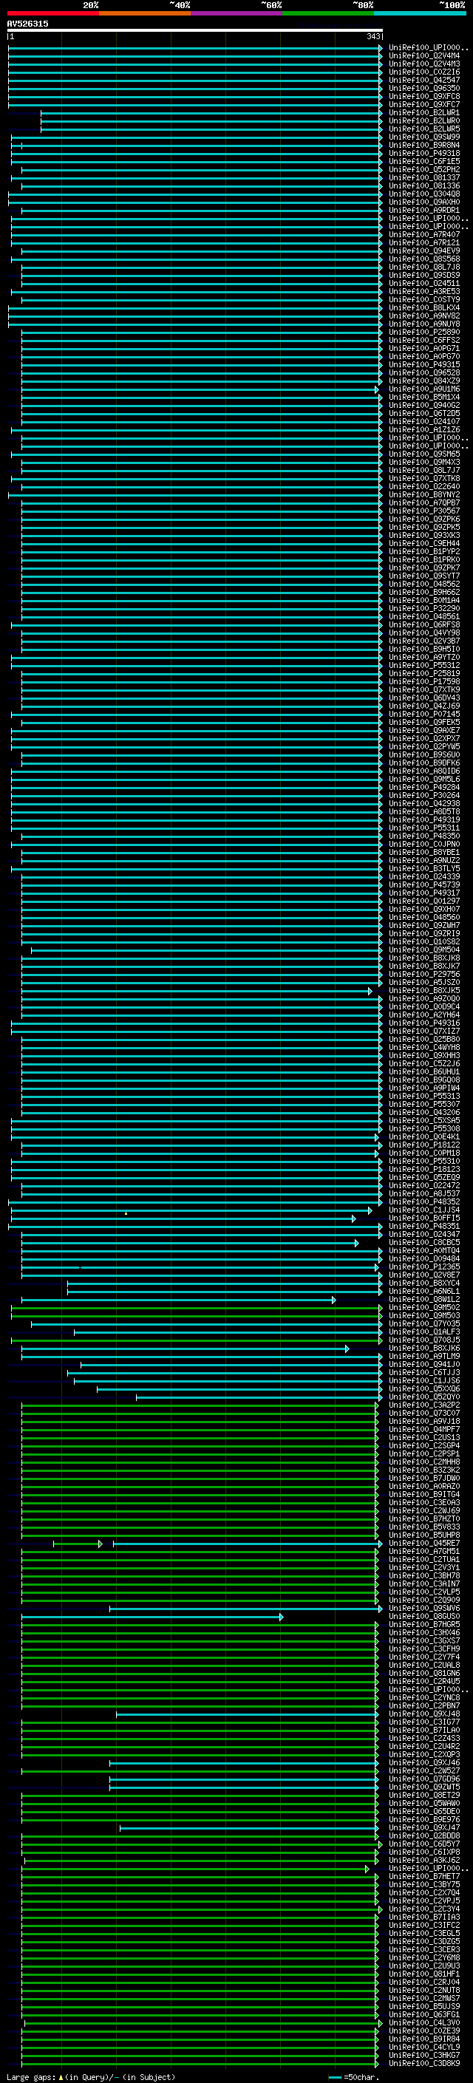Select hit UniRef100_P49318

(x=424, y=153)
